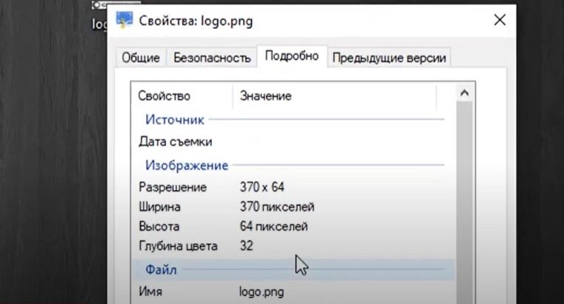Select the Разрешение property label
Image resolution: width=564 pixels, height=304 pixels.
click(x=173, y=187)
